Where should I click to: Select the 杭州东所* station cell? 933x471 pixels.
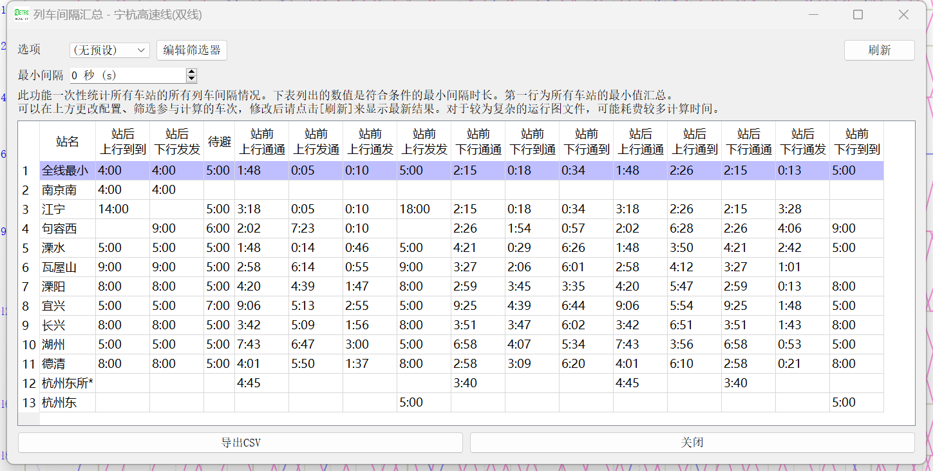[68, 383]
